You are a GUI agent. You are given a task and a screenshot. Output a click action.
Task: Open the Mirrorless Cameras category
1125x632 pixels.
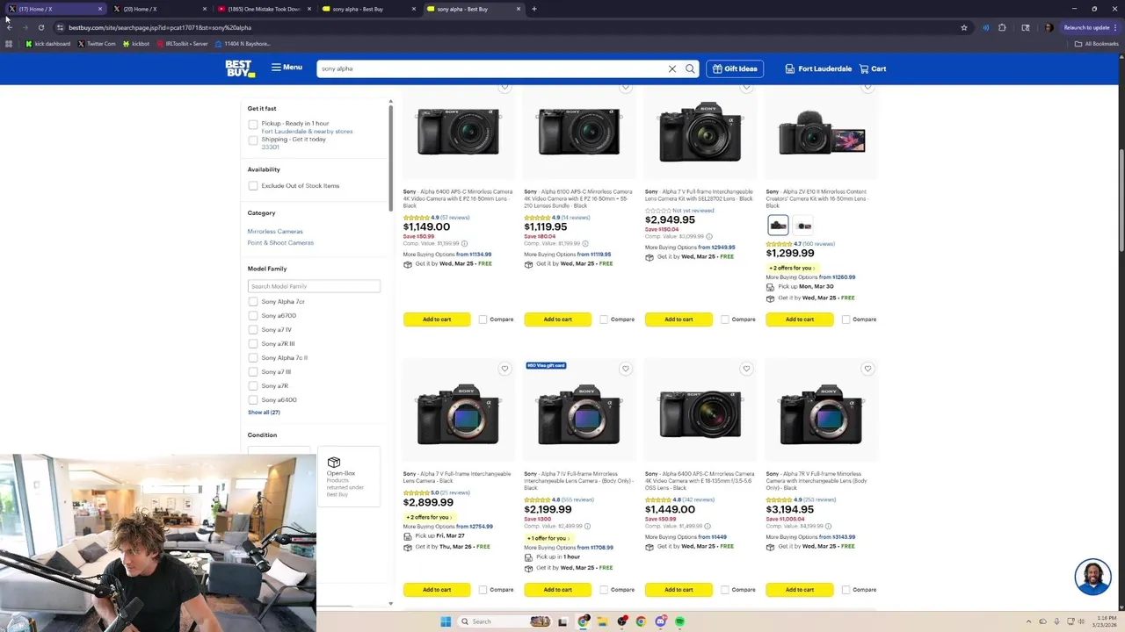pos(275,232)
